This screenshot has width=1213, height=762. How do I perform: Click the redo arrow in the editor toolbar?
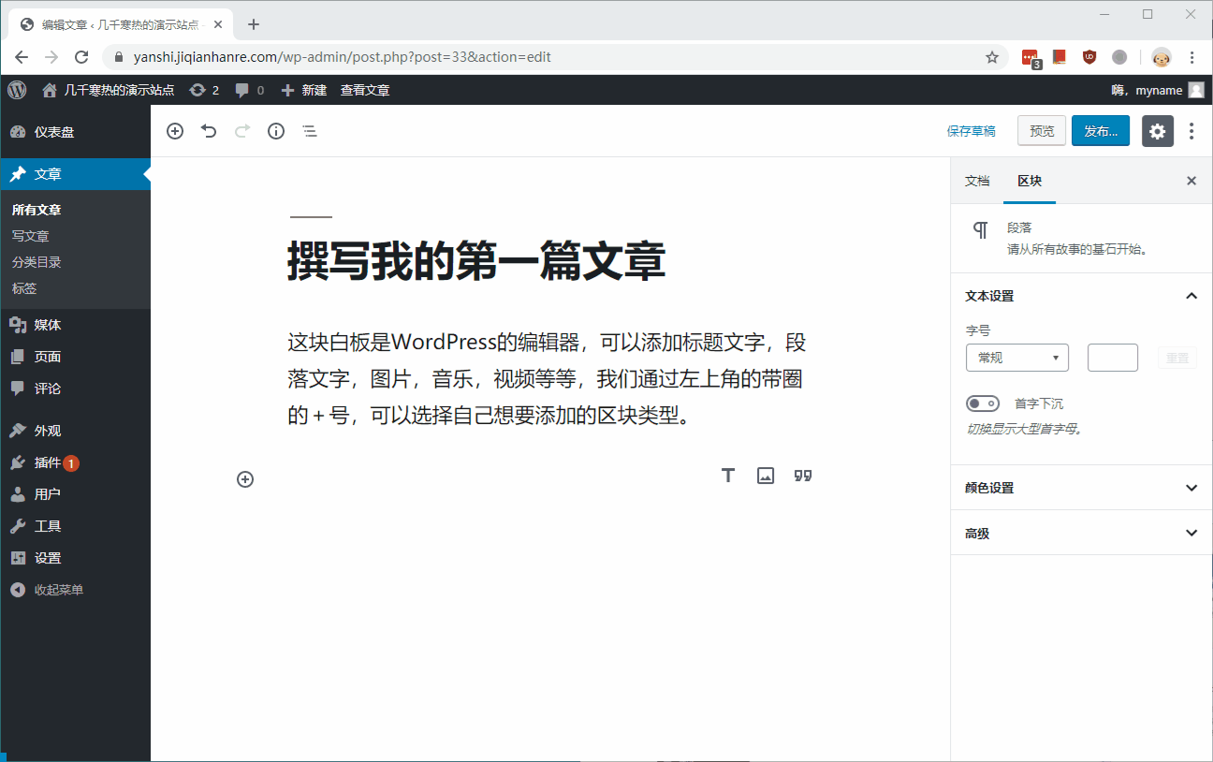point(241,131)
